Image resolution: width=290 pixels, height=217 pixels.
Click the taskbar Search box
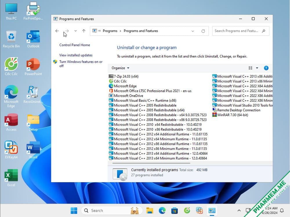click(112, 211)
